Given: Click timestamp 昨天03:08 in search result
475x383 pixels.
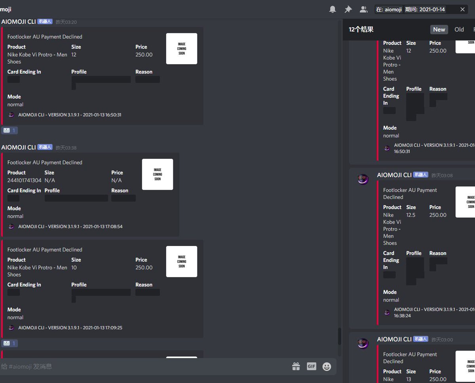Looking at the screenshot, I should (x=442, y=175).
